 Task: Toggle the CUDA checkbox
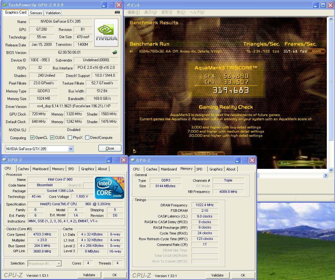(52, 137)
